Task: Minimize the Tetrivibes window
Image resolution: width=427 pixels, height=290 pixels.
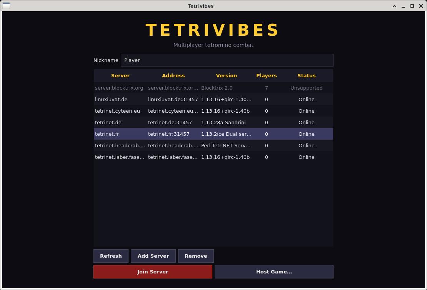Action: (x=403, y=6)
